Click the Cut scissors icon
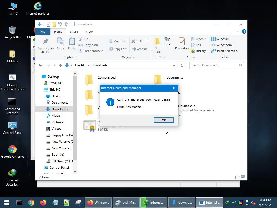Screen dimensions: 277x208 pos(81,39)
